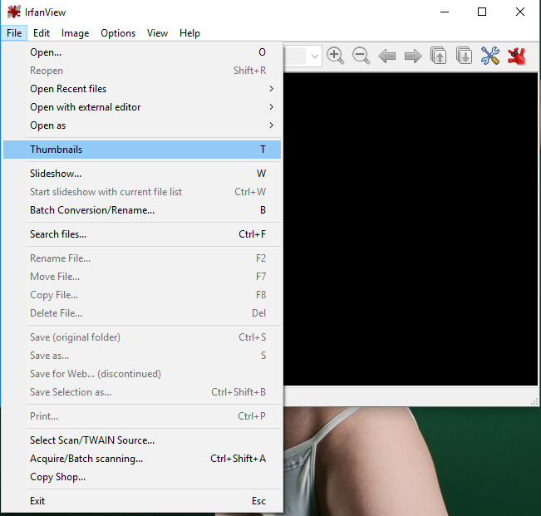Click the greyed Print... entry
The height and width of the screenshot is (516, 541).
click(x=142, y=416)
